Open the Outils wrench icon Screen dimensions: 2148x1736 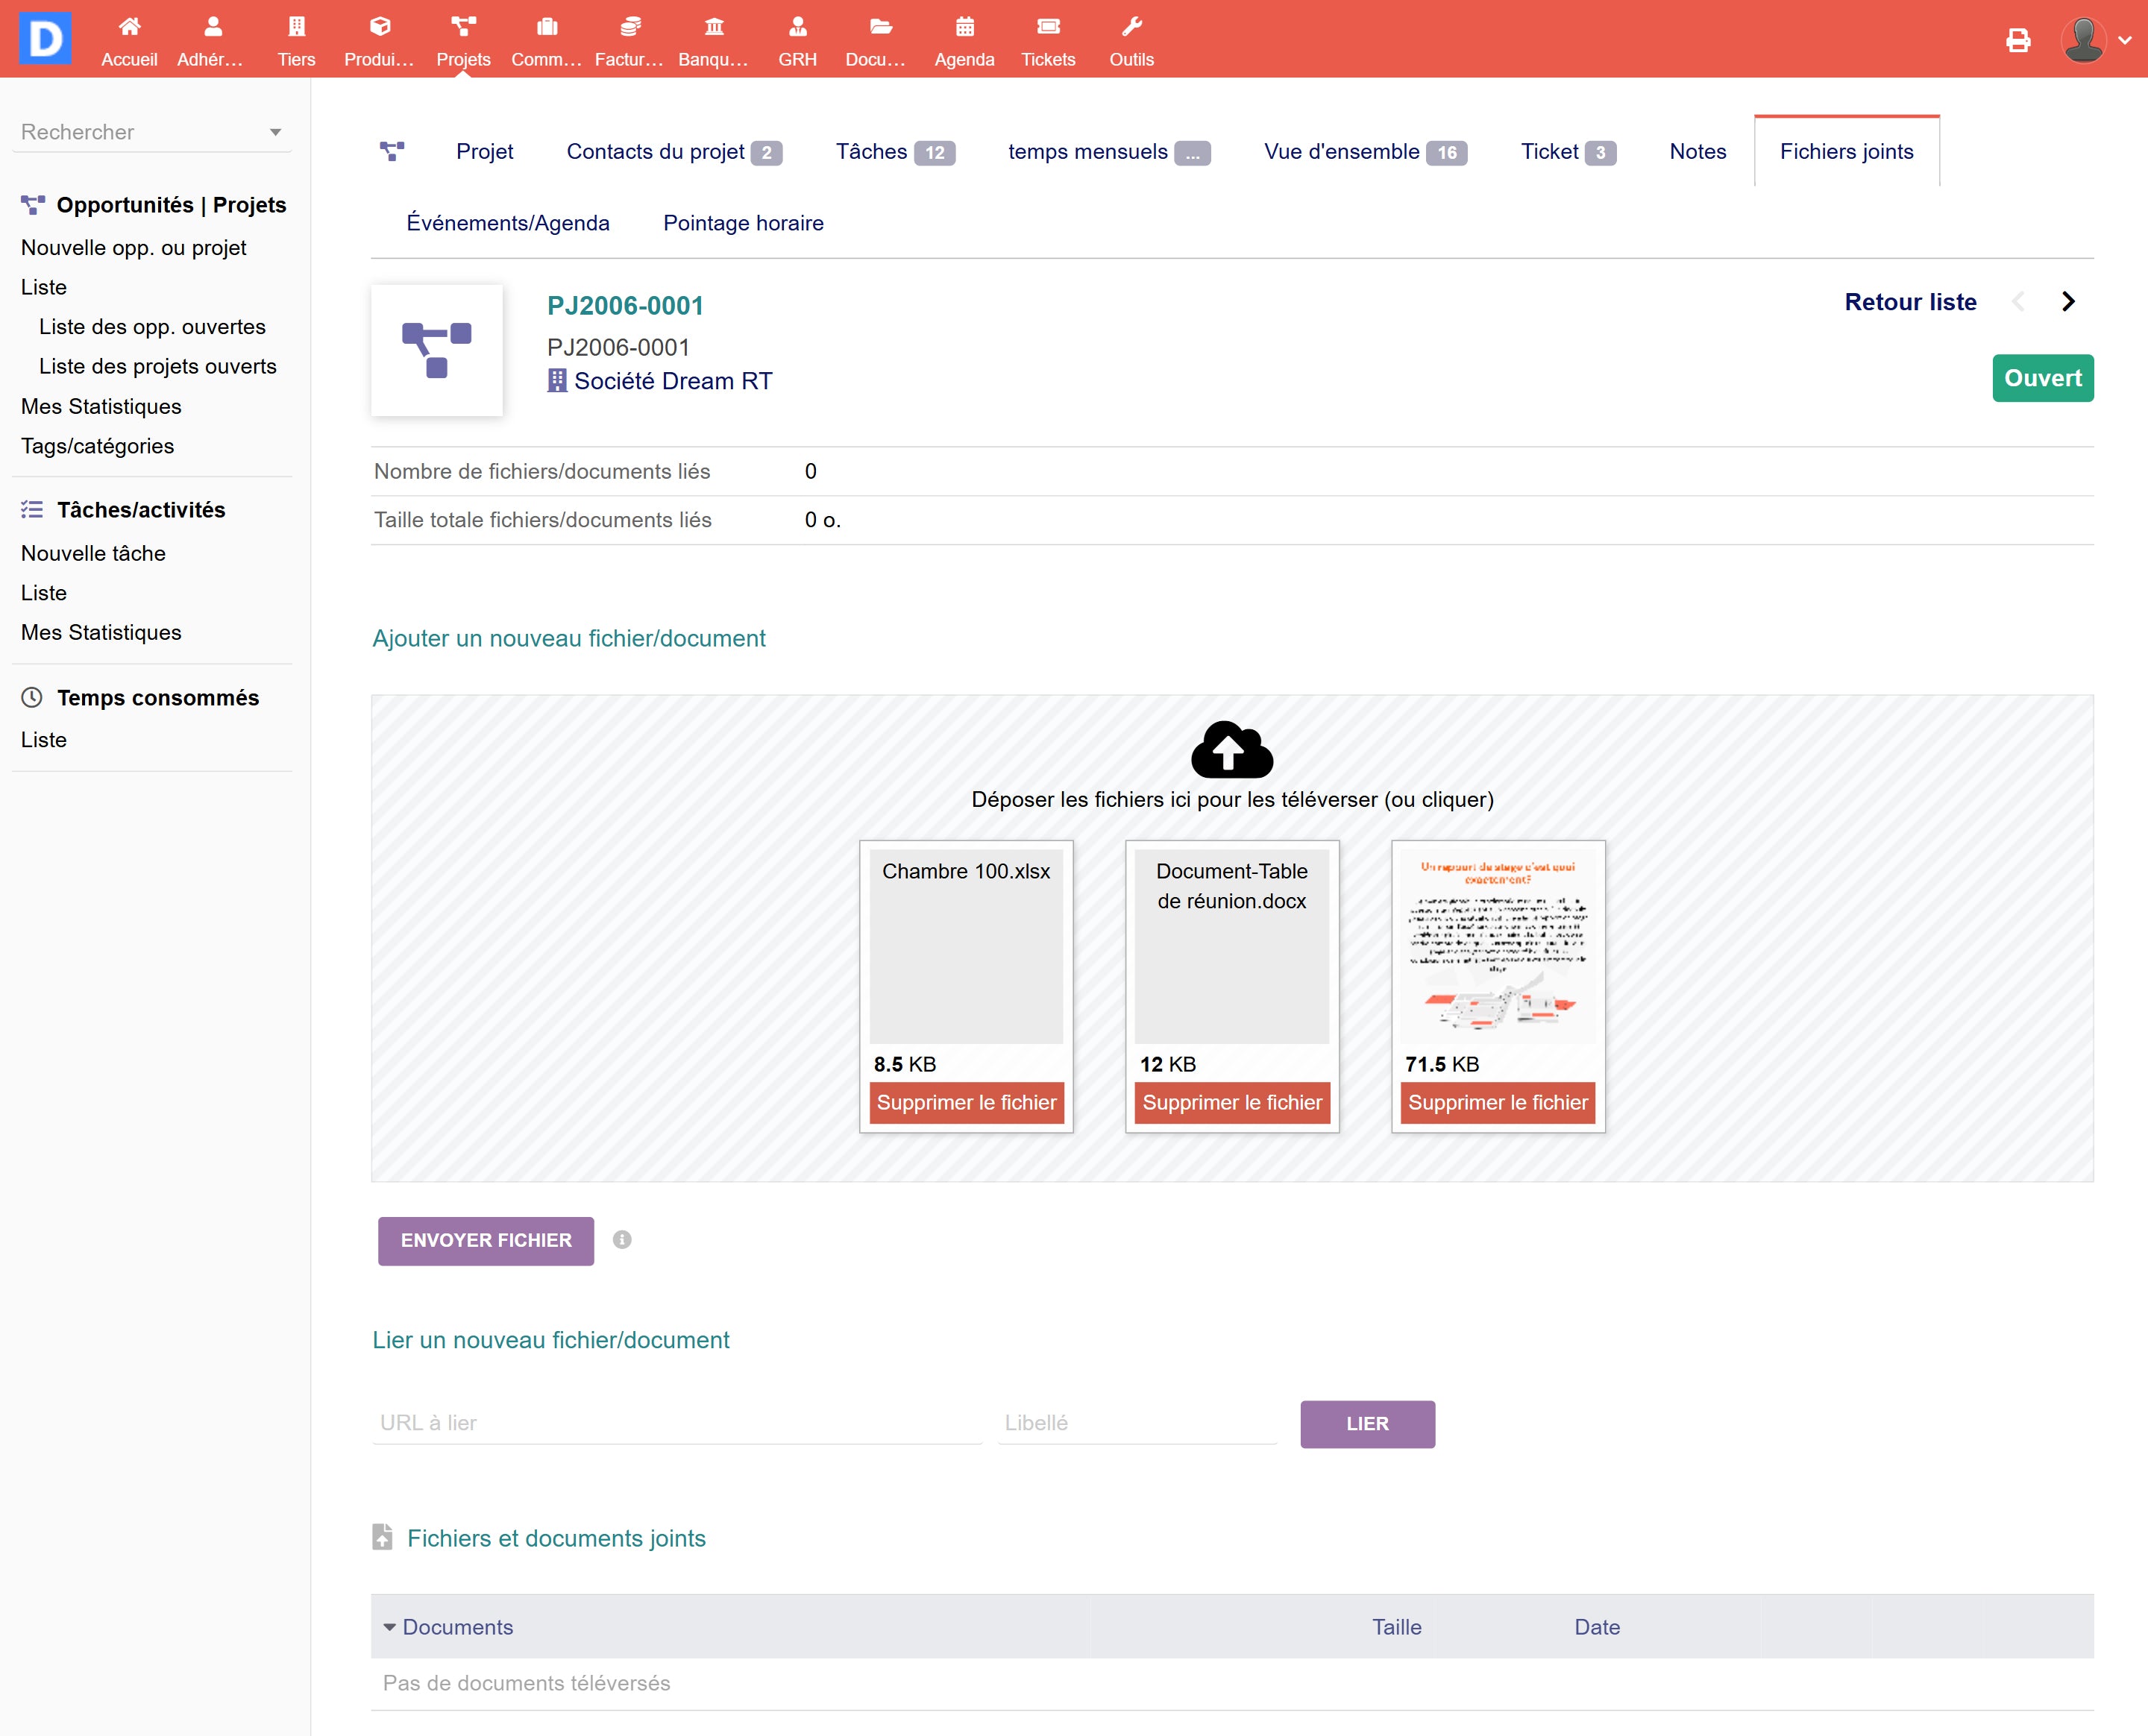[1131, 27]
